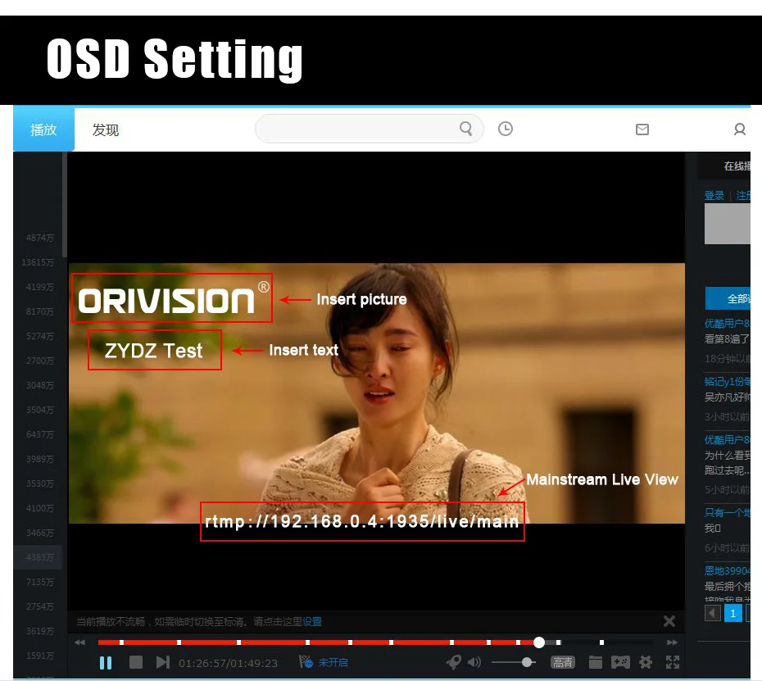The height and width of the screenshot is (681, 762).
Task: Select the highlighted playlist row 4383万
Action: 38,557
